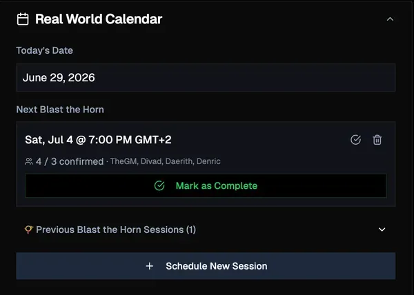Click the green check icon in Mark as Complete
The width and height of the screenshot is (414, 295).
159,186
